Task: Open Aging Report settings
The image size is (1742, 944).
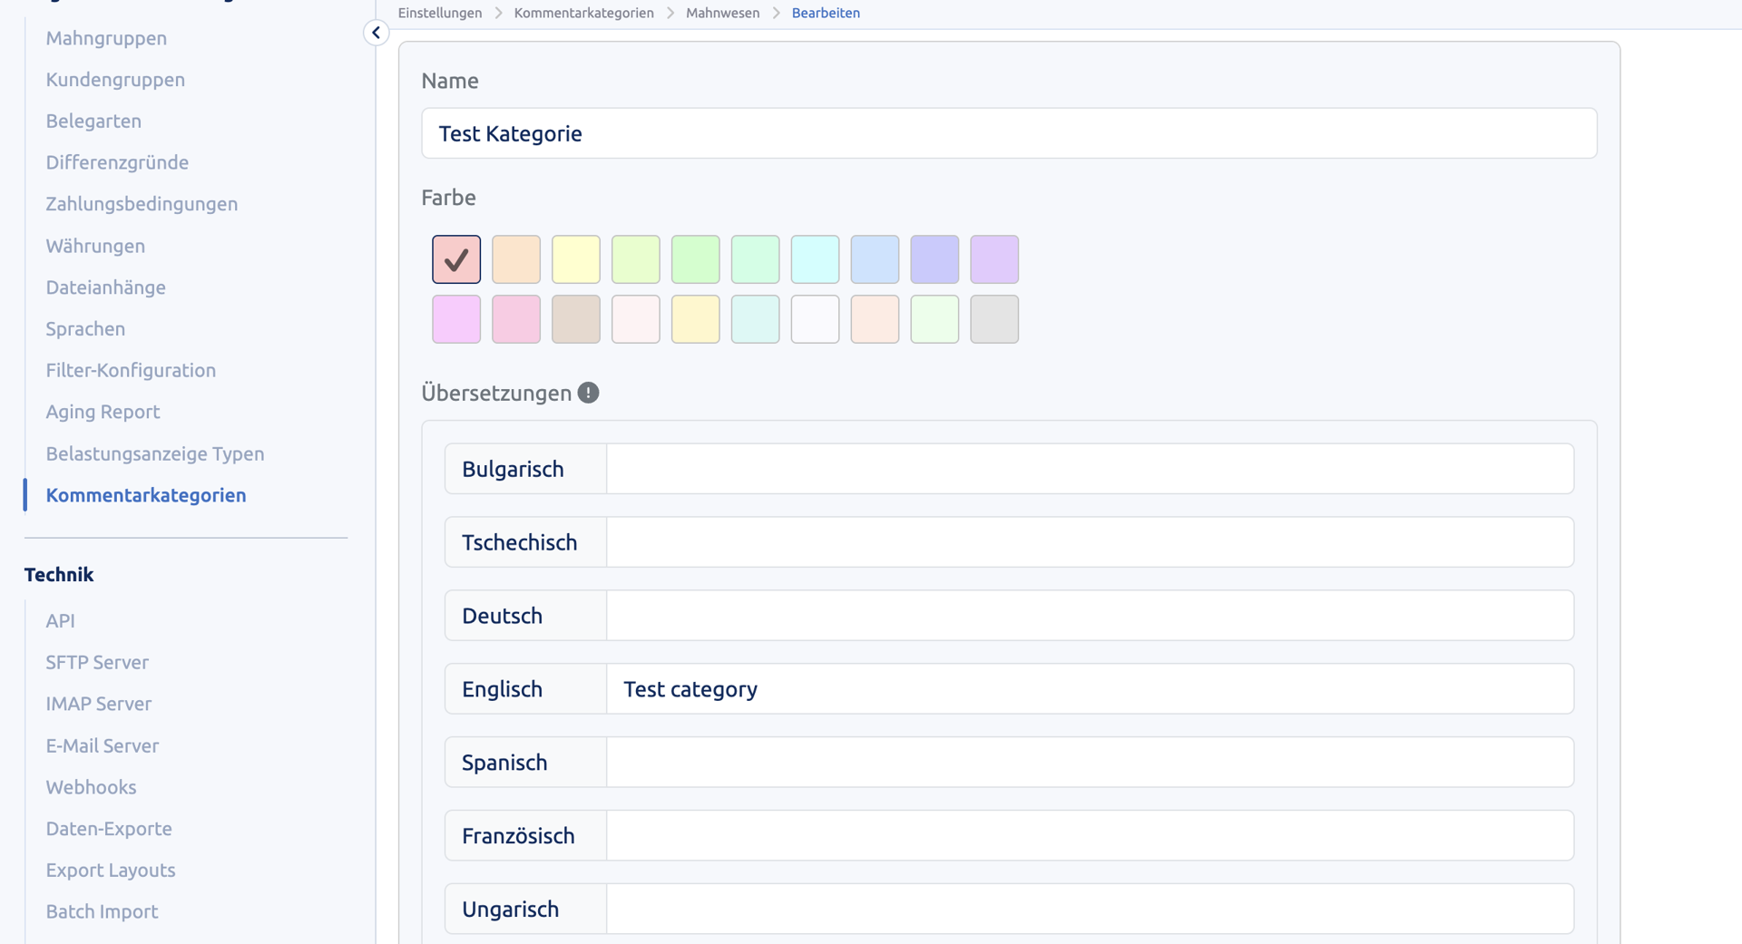Action: [x=103, y=412]
